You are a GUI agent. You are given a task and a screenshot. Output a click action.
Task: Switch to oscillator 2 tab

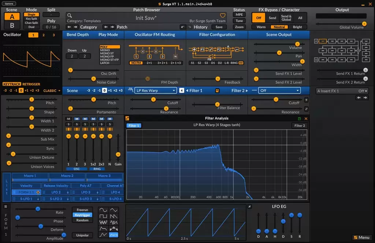[44, 35]
